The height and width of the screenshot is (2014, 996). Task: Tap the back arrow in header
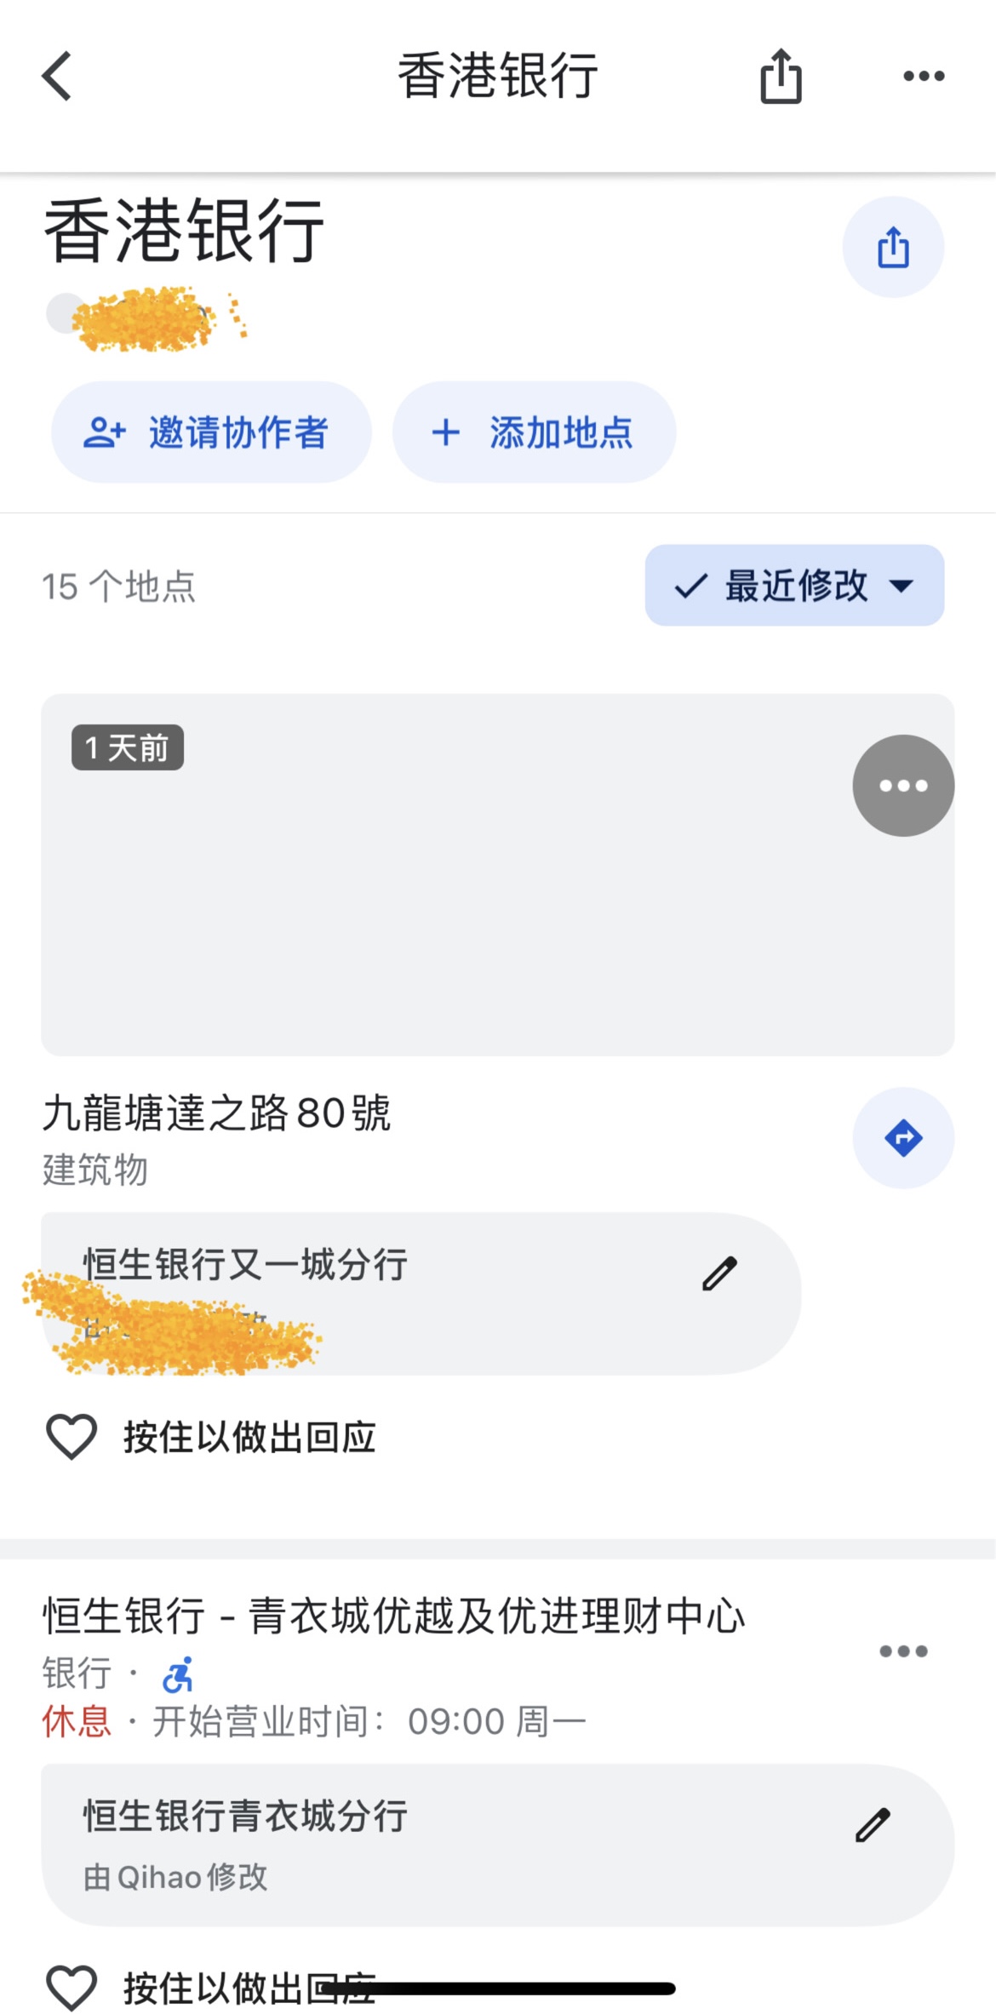[x=57, y=77]
